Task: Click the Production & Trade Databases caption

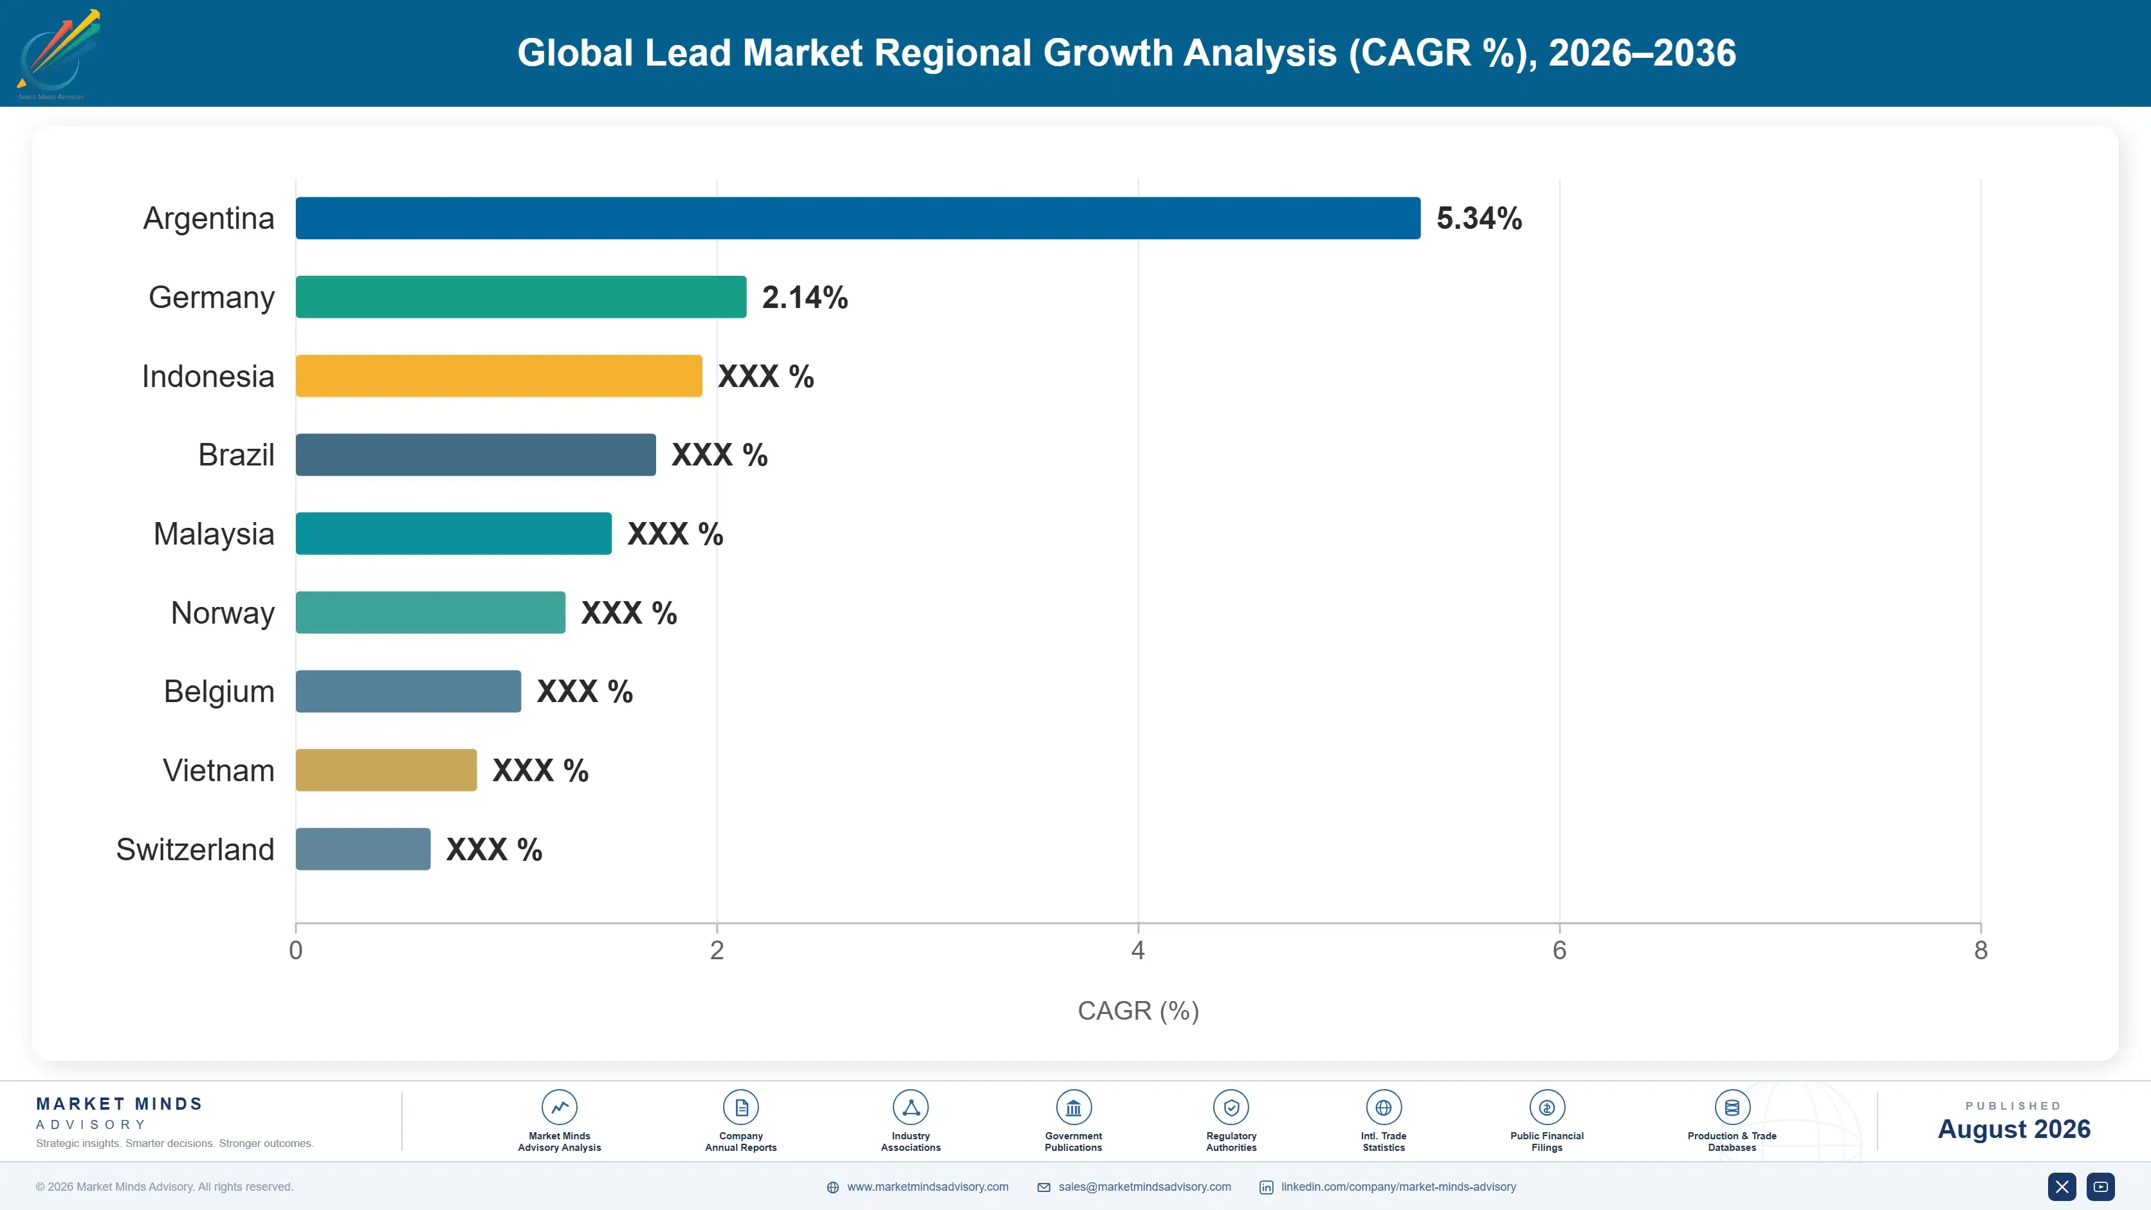Action: [1732, 1142]
